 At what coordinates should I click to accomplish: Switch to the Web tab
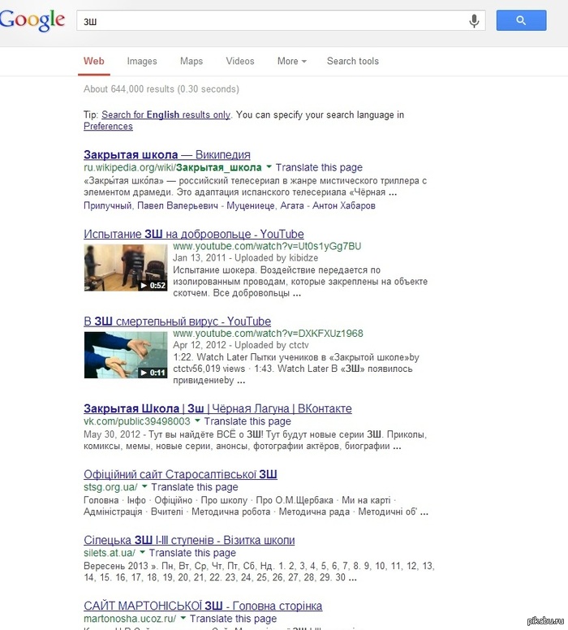pyautogui.click(x=93, y=61)
